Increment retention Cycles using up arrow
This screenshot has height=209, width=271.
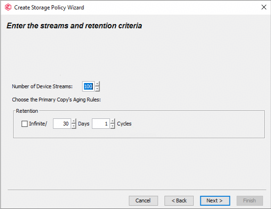(x=113, y=121)
